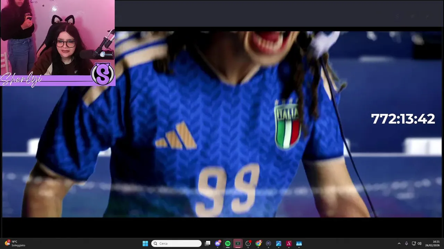Viewport: 444px width, 249px height.
Task: Open the Windows Start menu
Action: [145, 243]
